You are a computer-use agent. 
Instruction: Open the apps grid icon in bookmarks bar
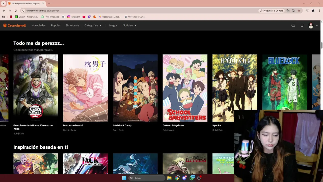point(3,17)
